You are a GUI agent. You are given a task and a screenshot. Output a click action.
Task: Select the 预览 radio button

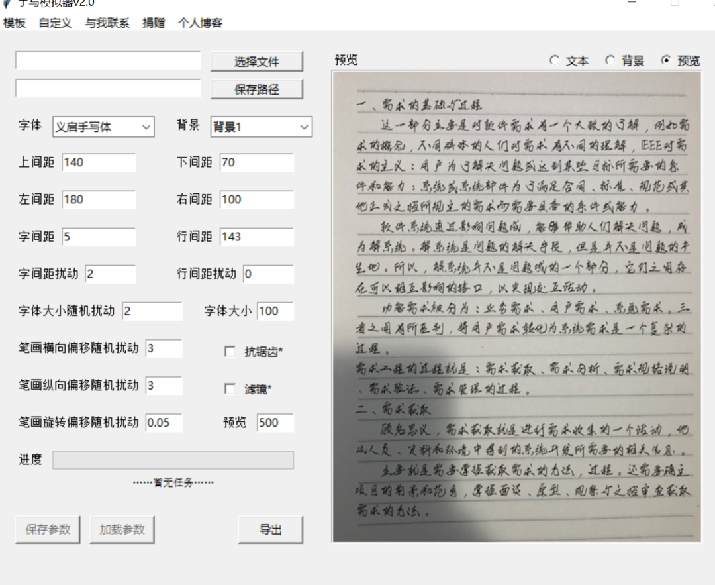(681, 60)
